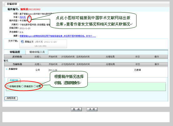The height and width of the screenshot is (126, 173).
Task: Open the blue abstract text link
Action: (x=58, y=36)
